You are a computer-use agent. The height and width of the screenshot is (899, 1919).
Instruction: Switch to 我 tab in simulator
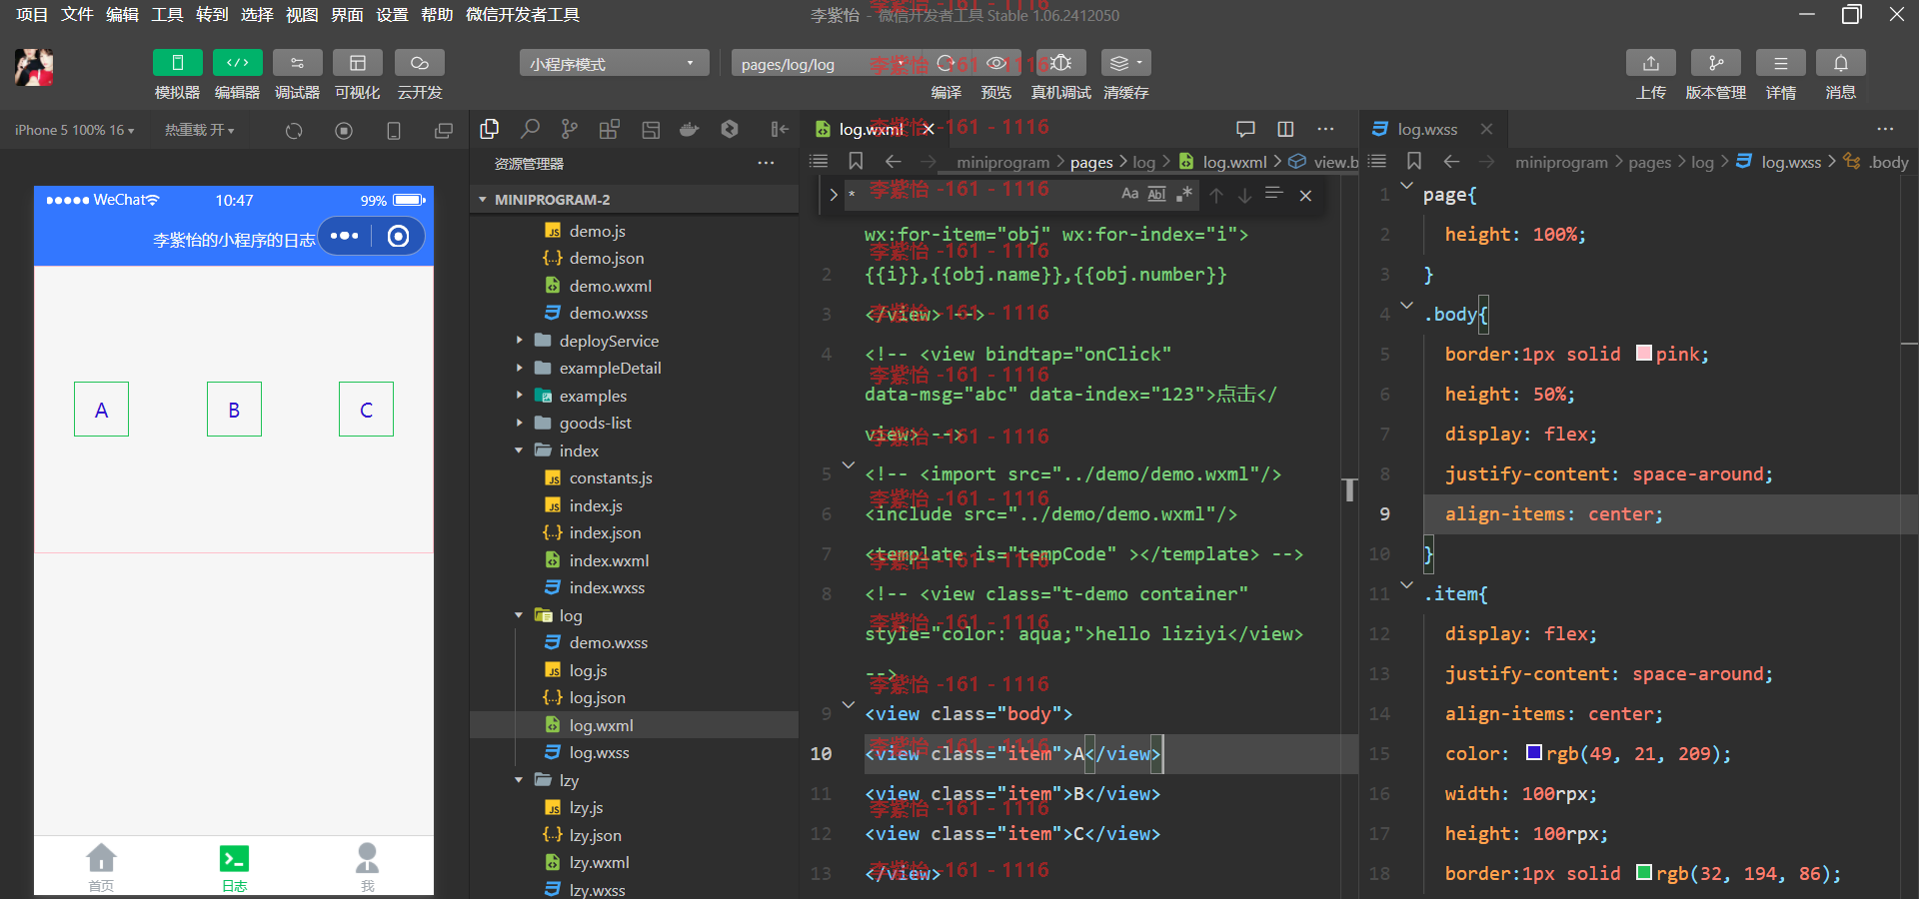(x=368, y=867)
